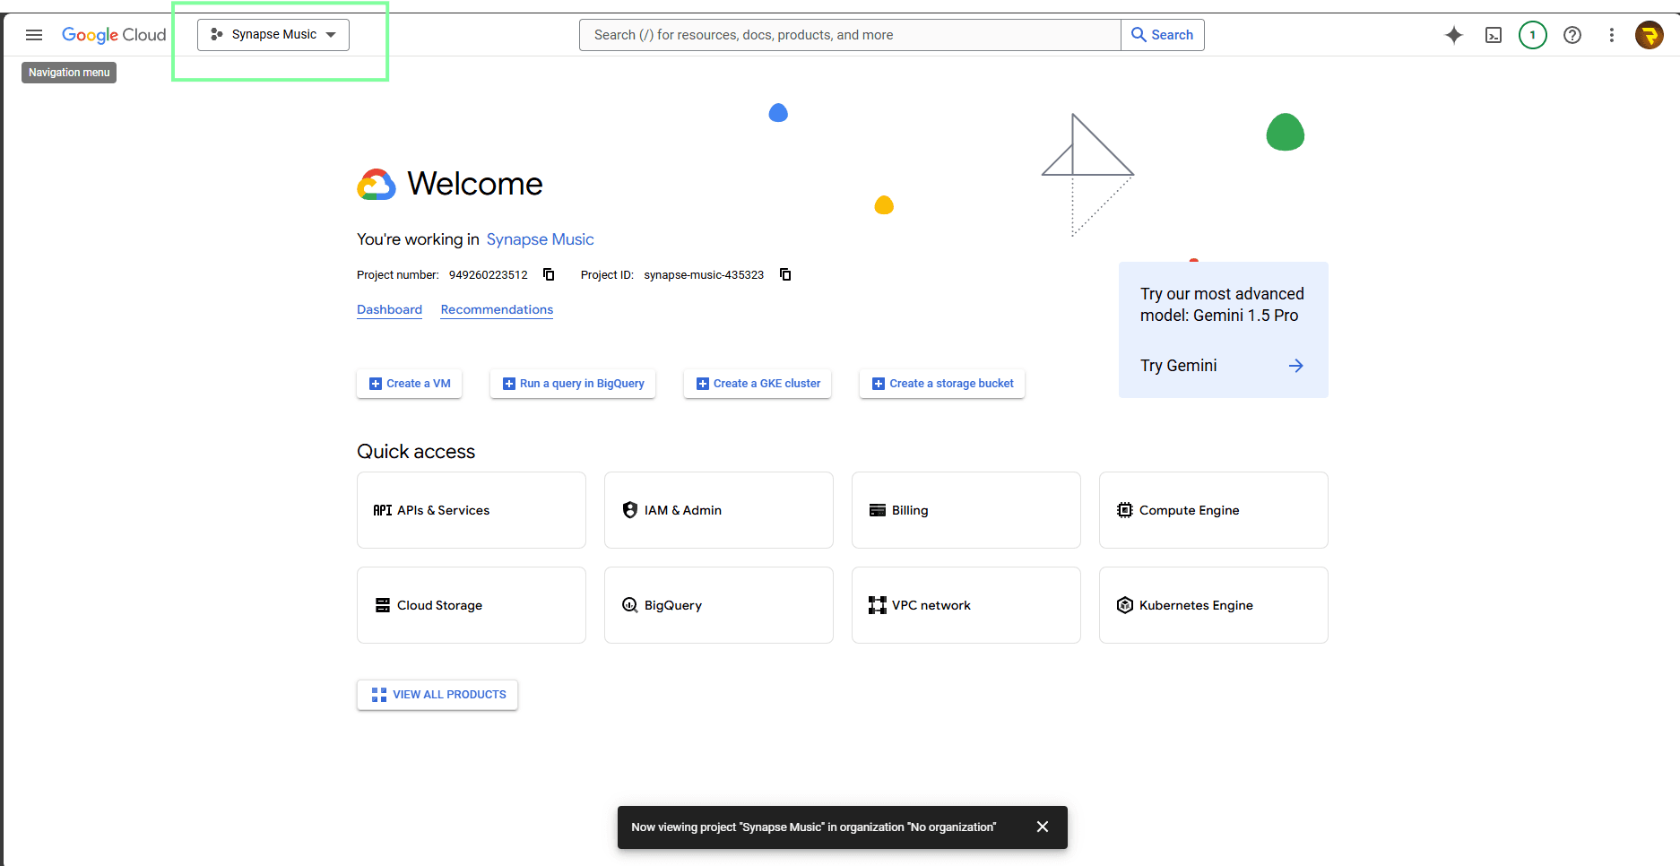Open the help question mark icon

pos(1572,35)
